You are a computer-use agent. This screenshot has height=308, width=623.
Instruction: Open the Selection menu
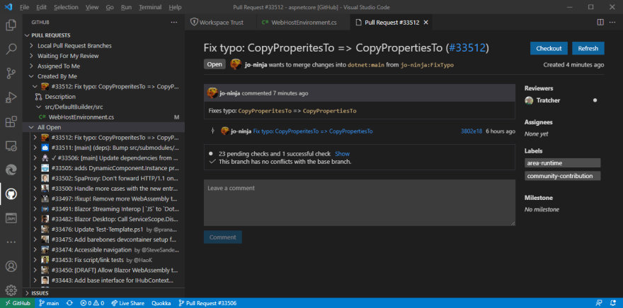pyautogui.click(x=66, y=7)
